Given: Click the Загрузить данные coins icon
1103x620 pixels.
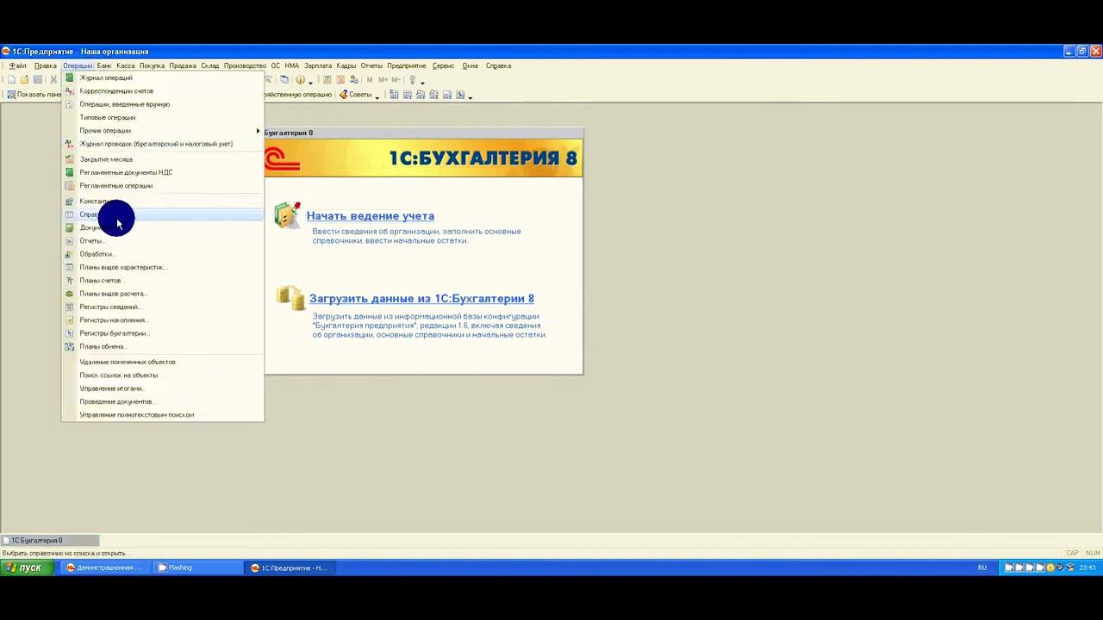Looking at the screenshot, I should (x=290, y=298).
